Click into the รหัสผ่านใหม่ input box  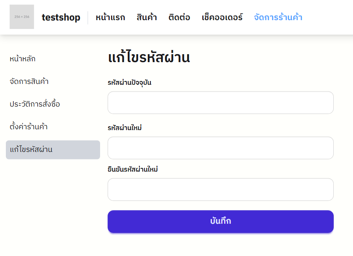pyautogui.click(x=220, y=148)
